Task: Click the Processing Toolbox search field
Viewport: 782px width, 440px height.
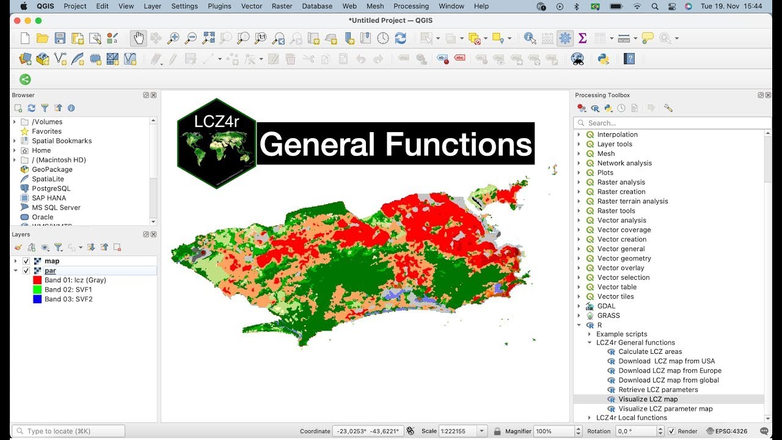Action: [x=672, y=123]
